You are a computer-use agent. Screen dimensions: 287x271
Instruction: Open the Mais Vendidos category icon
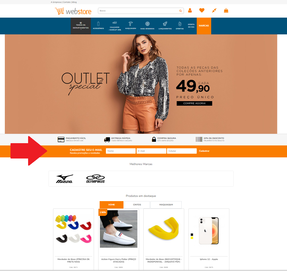point(147,24)
